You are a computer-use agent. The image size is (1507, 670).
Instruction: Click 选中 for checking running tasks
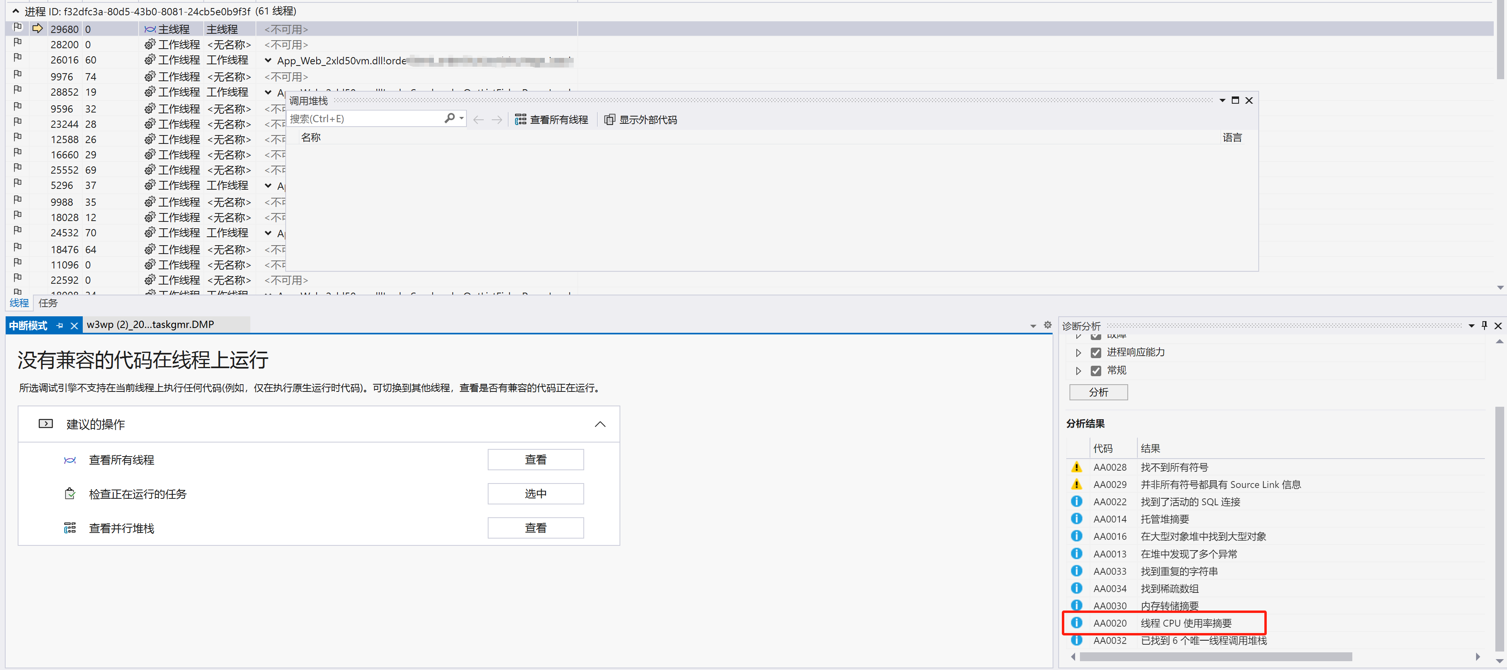point(535,493)
